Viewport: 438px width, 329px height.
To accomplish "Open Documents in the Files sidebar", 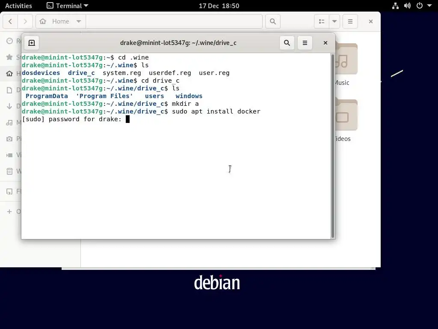I will (11, 90).
